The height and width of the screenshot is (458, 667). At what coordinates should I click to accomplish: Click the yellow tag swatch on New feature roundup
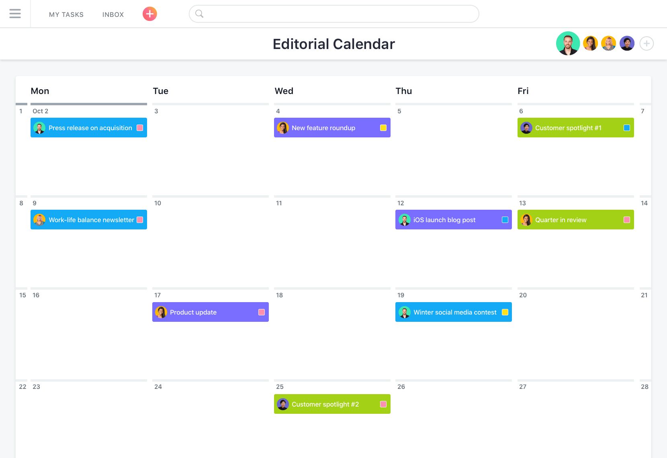(x=383, y=127)
